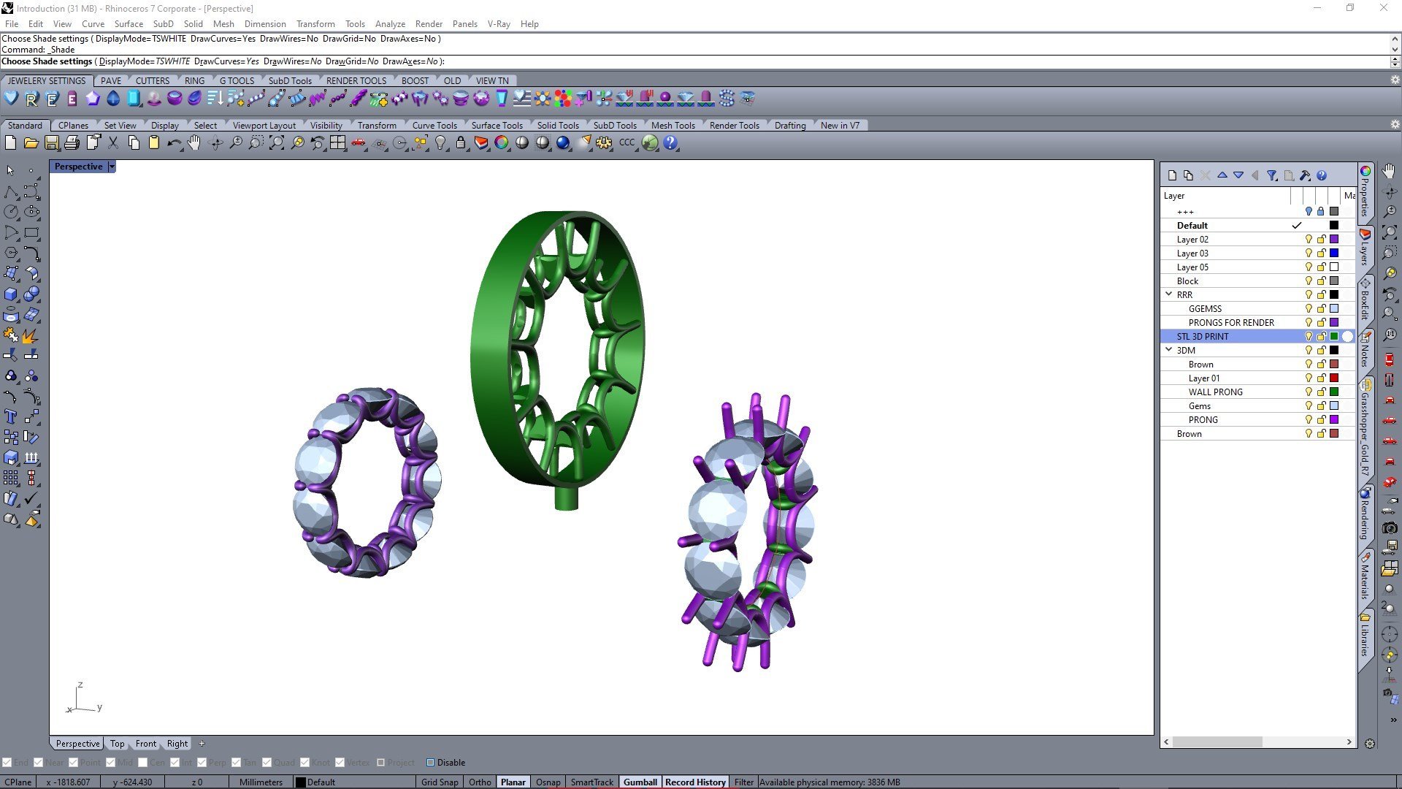1402x789 pixels.
Task: Open the Analyze menu
Action: pos(390,23)
